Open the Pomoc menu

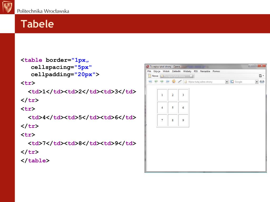[x=216, y=71]
